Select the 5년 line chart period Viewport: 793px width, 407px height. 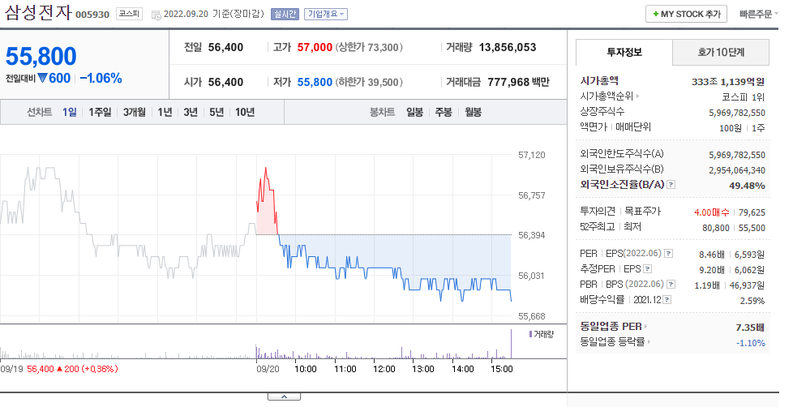coord(216,112)
